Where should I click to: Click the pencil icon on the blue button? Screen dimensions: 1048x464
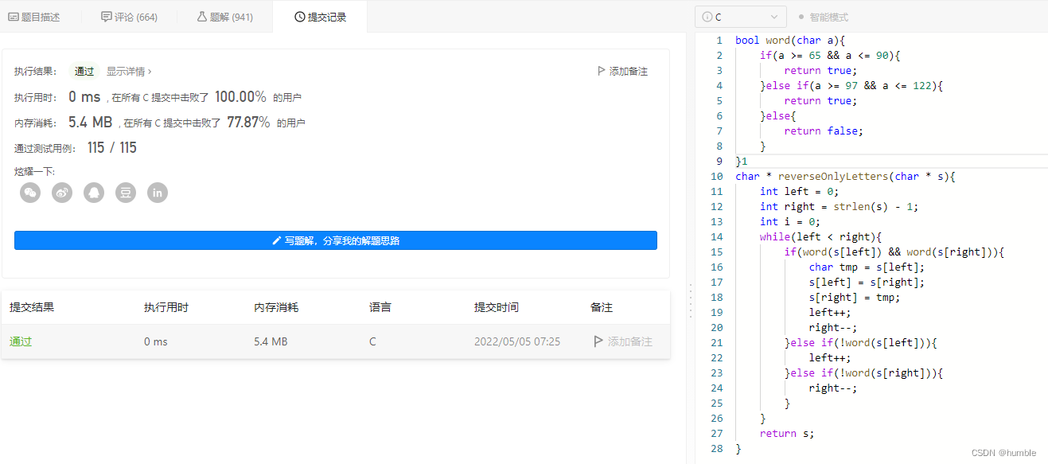[x=277, y=240]
